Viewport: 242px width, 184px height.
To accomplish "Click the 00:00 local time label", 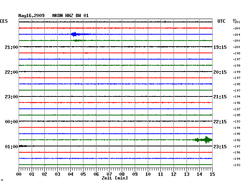I will [x=12, y=122].
